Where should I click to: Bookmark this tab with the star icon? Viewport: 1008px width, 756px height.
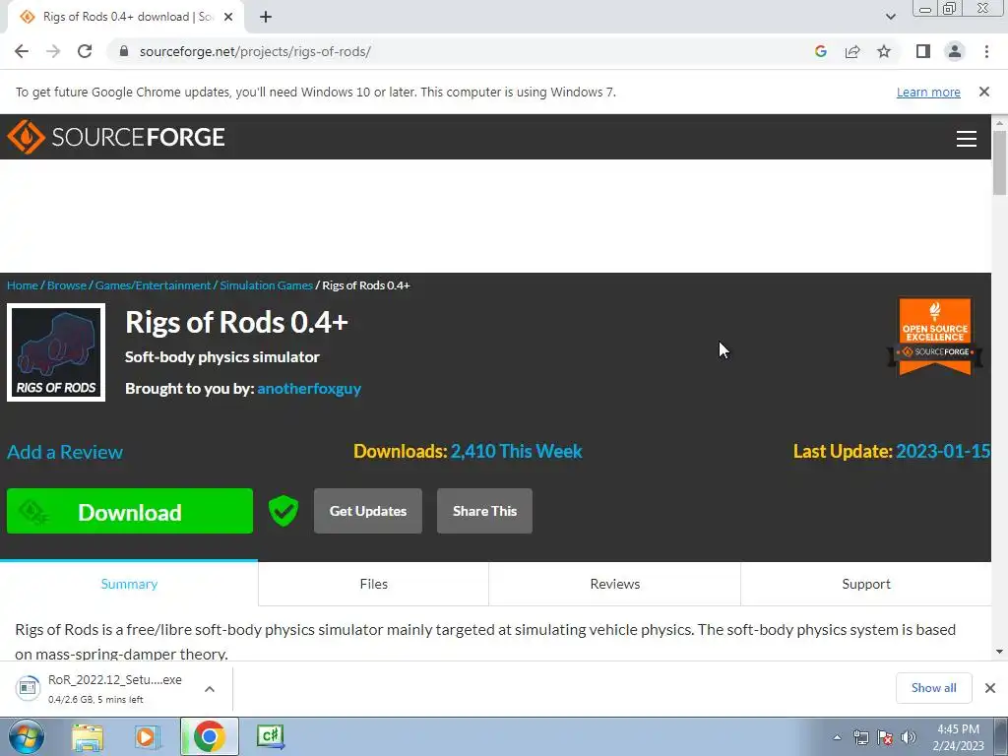coord(884,51)
